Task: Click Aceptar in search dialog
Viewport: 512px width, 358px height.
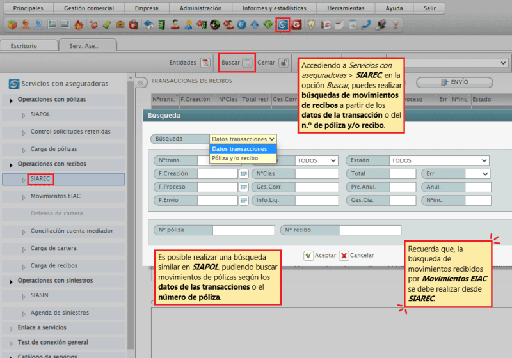Action: click(320, 255)
